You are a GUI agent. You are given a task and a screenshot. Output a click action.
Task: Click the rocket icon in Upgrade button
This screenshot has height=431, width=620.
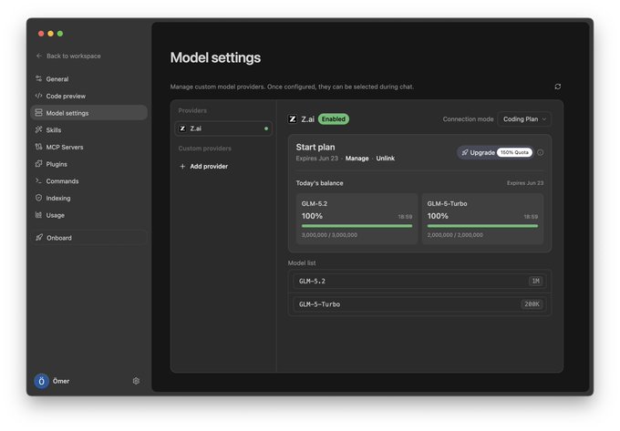pyautogui.click(x=465, y=152)
